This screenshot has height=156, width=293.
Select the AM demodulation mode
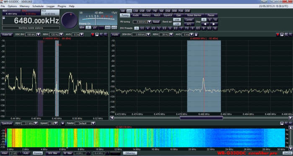point(122,11)
